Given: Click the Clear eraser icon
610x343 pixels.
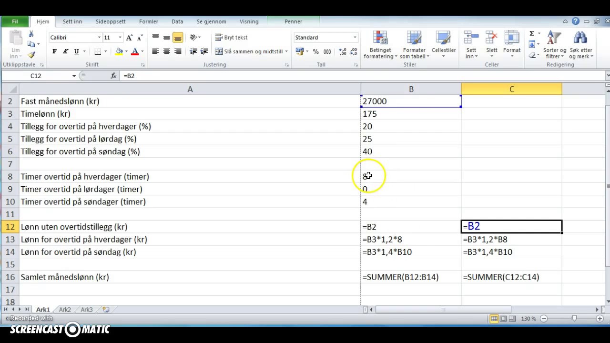Looking at the screenshot, I should [532, 55].
